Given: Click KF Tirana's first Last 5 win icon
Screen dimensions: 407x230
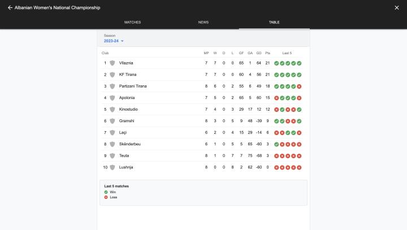Looking at the screenshot, I should pyautogui.click(x=276, y=75).
